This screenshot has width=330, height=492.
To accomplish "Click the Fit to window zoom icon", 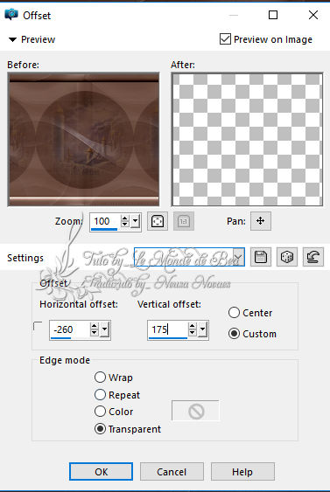I will point(158,221).
